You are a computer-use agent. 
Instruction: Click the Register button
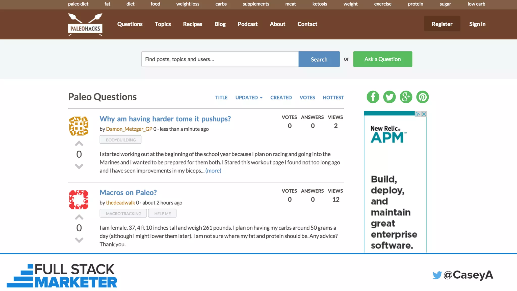click(x=442, y=24)
